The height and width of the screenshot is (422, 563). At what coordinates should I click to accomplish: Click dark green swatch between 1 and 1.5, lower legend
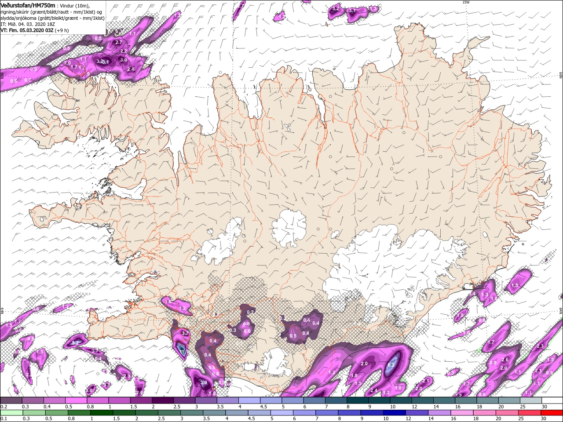tap(102, 413)
